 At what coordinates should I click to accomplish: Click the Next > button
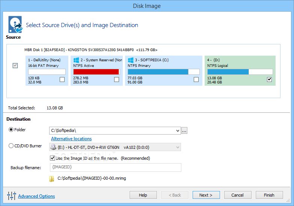pos(206,195)
